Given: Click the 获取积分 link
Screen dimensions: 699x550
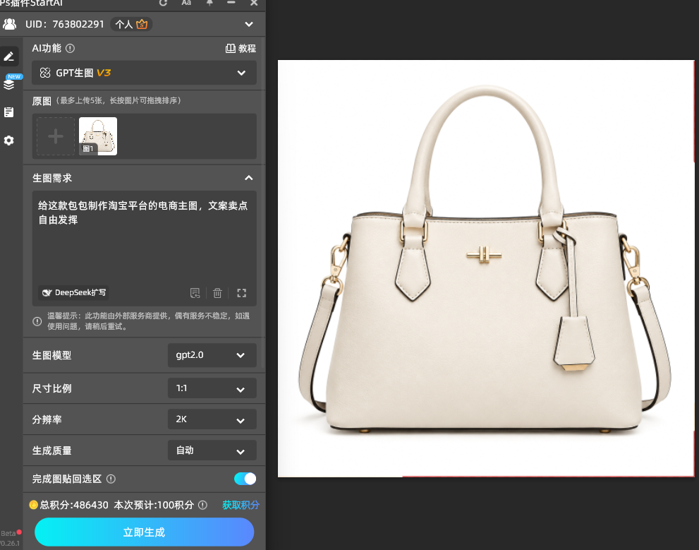Looking at the screenshot, I should pyautogui.click(x=241, y=505).
